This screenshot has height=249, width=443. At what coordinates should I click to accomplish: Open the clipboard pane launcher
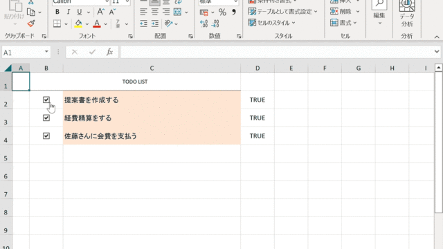click(x=44, y=36)
